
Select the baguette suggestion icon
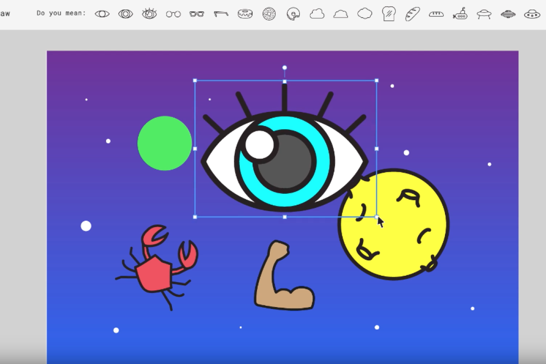click(x=413, y=14)
